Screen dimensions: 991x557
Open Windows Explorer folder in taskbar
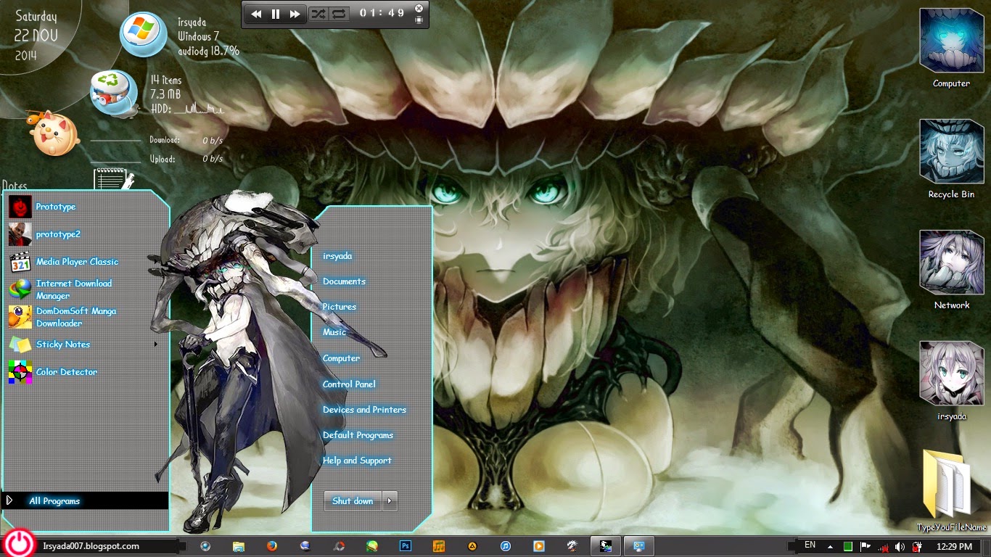pyautogui.click(x=239, y=546)
